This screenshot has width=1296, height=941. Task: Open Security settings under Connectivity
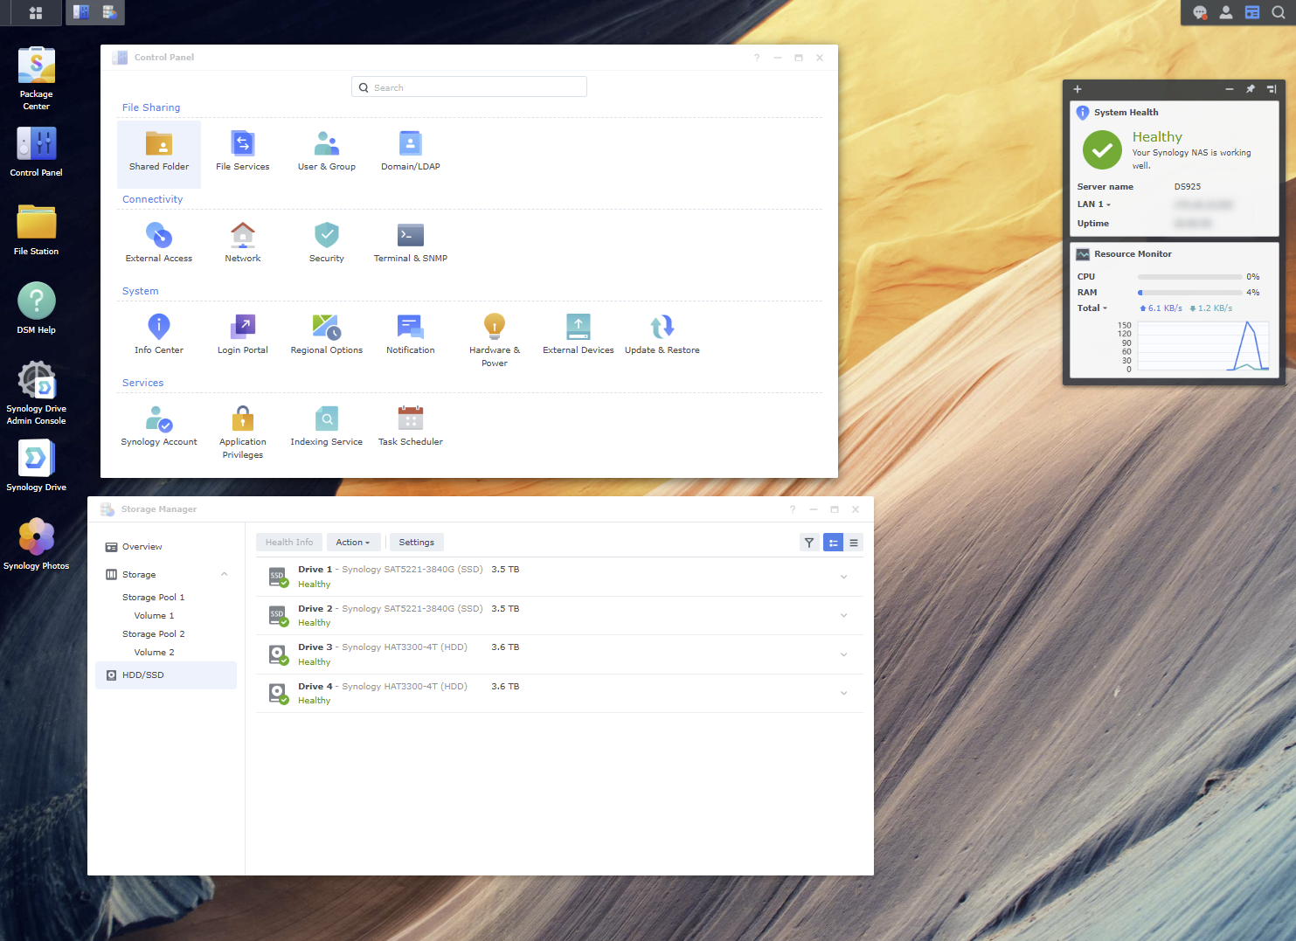pos(326,244)
